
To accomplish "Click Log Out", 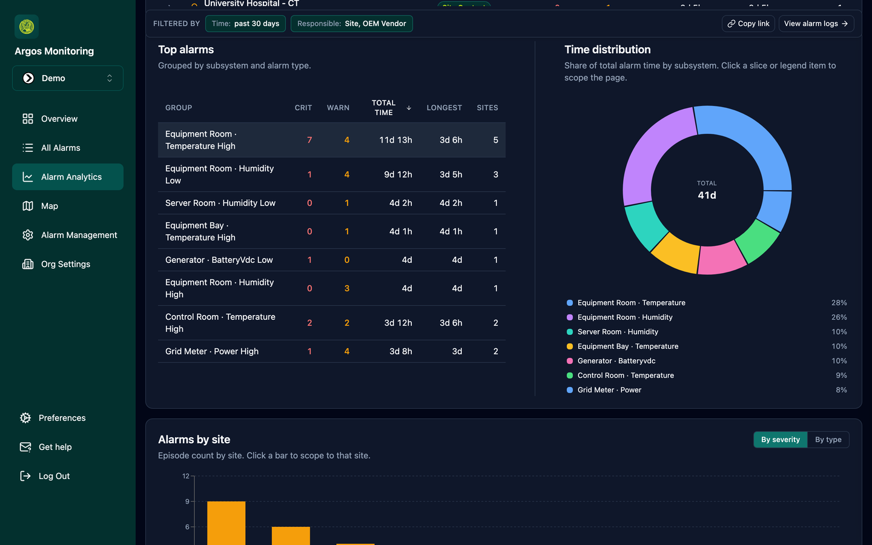I will (x=68, y=476).
